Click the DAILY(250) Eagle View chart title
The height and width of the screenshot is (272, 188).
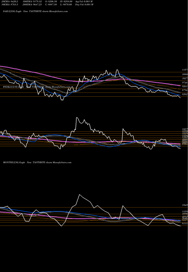pyautogui.click(x=35, y=11)
